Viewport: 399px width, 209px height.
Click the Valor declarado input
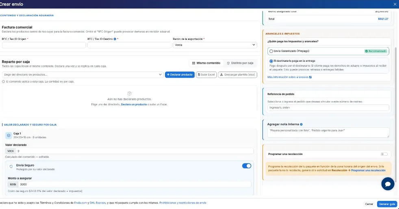[x=134, y=151]
